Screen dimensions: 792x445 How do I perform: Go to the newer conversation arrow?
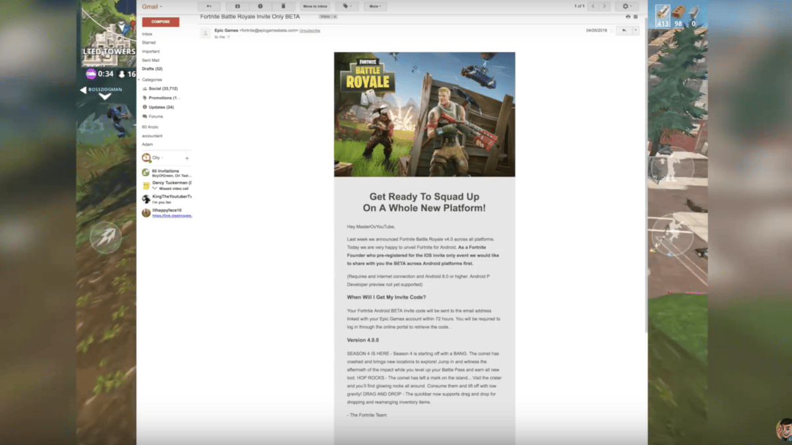[593, 6]
